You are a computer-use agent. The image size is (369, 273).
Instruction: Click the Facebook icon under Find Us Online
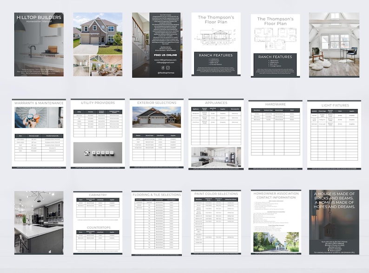pos(163,68)
